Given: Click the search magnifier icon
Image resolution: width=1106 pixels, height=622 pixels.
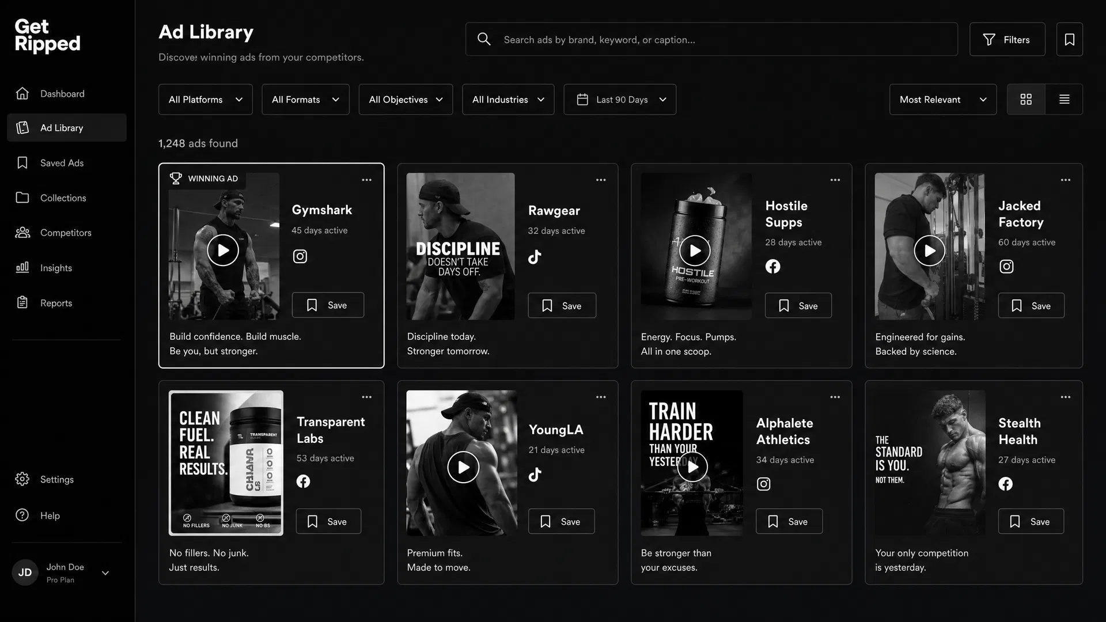Looking at the screenshot, I should pyautogui.click(x=484, y=39).
